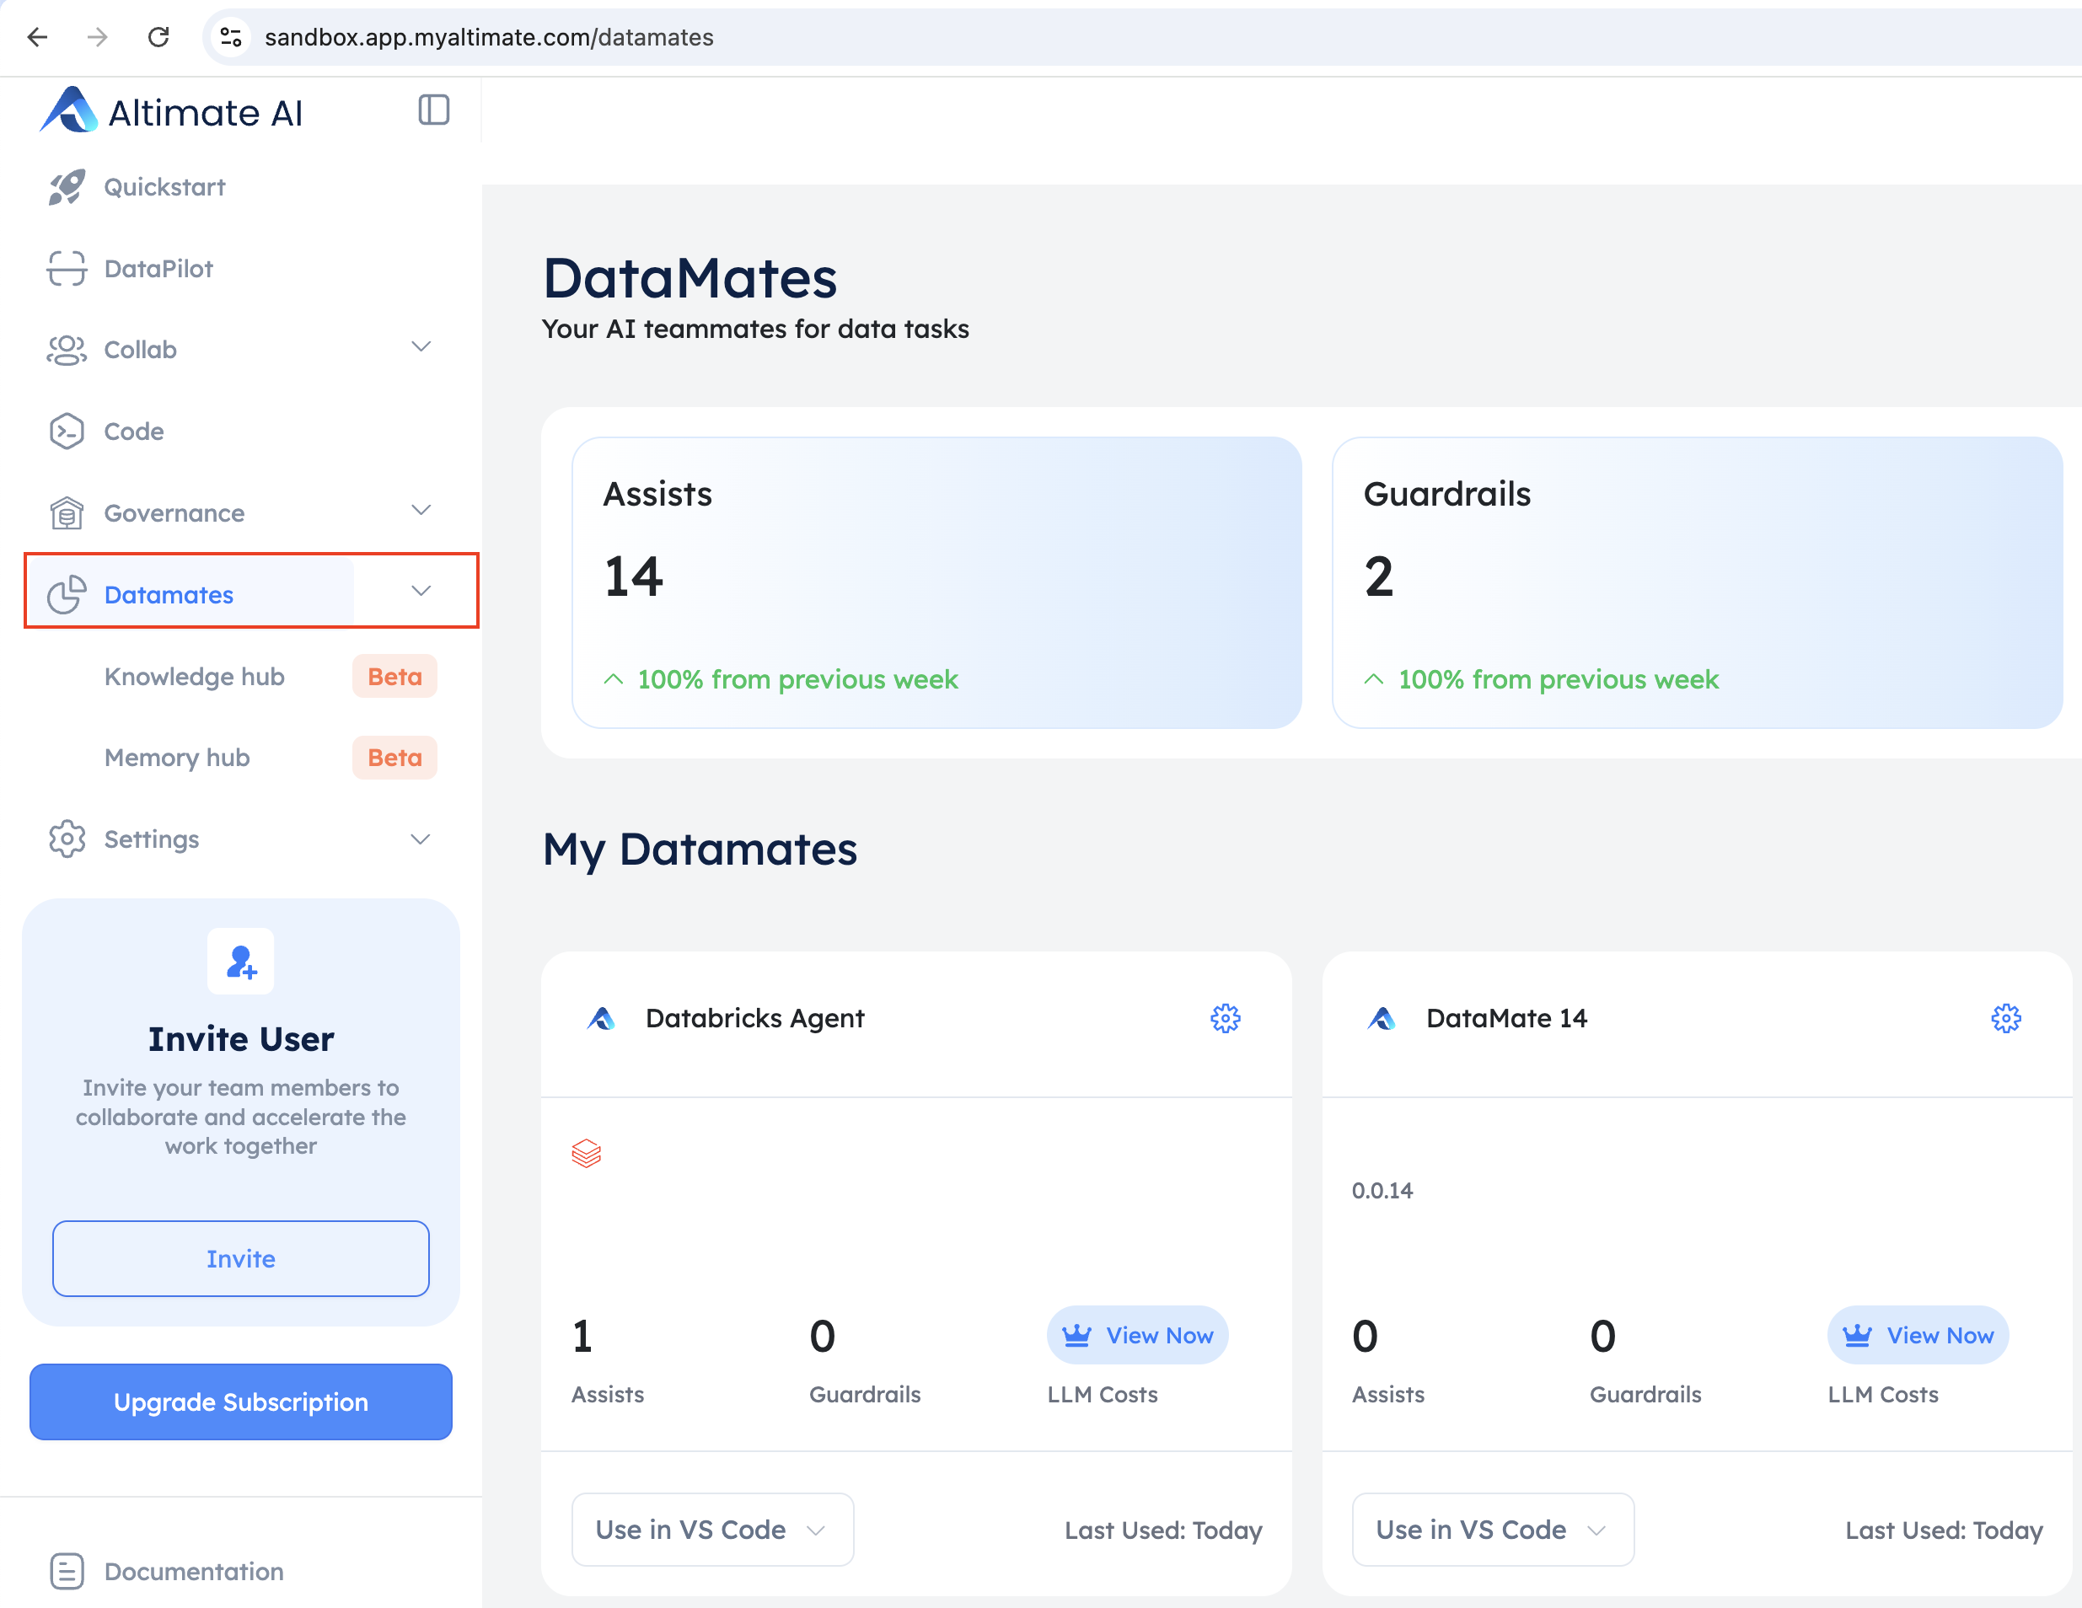The height and width of the screenshot is (1608, 2082).
Task: Click the Guardrails summary card
Action: (x=1698, y=582)
